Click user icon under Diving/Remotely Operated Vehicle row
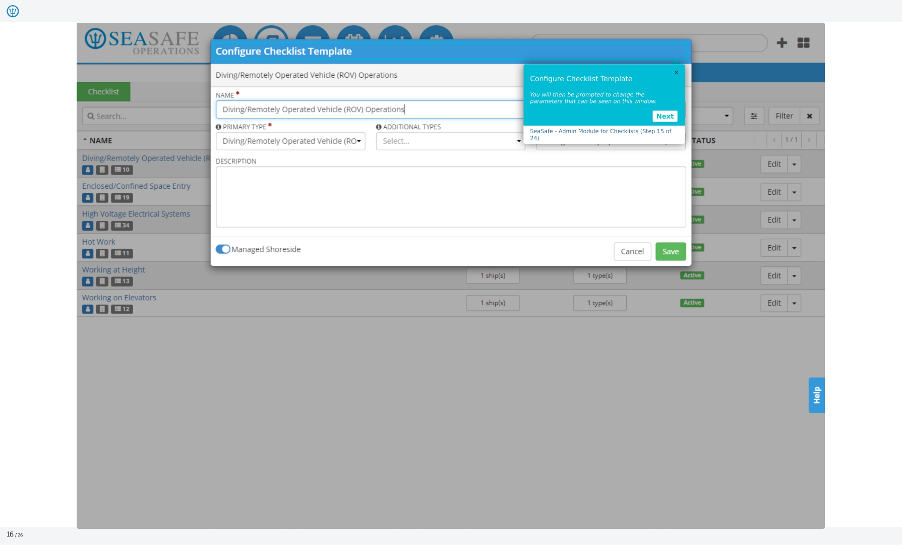 click(x=88, y=170)
